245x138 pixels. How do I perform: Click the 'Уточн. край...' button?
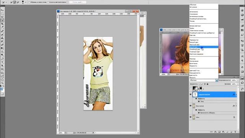click(77, 2)
